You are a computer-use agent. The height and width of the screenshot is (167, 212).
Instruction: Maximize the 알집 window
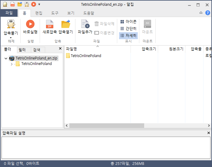tap(198, 5)
